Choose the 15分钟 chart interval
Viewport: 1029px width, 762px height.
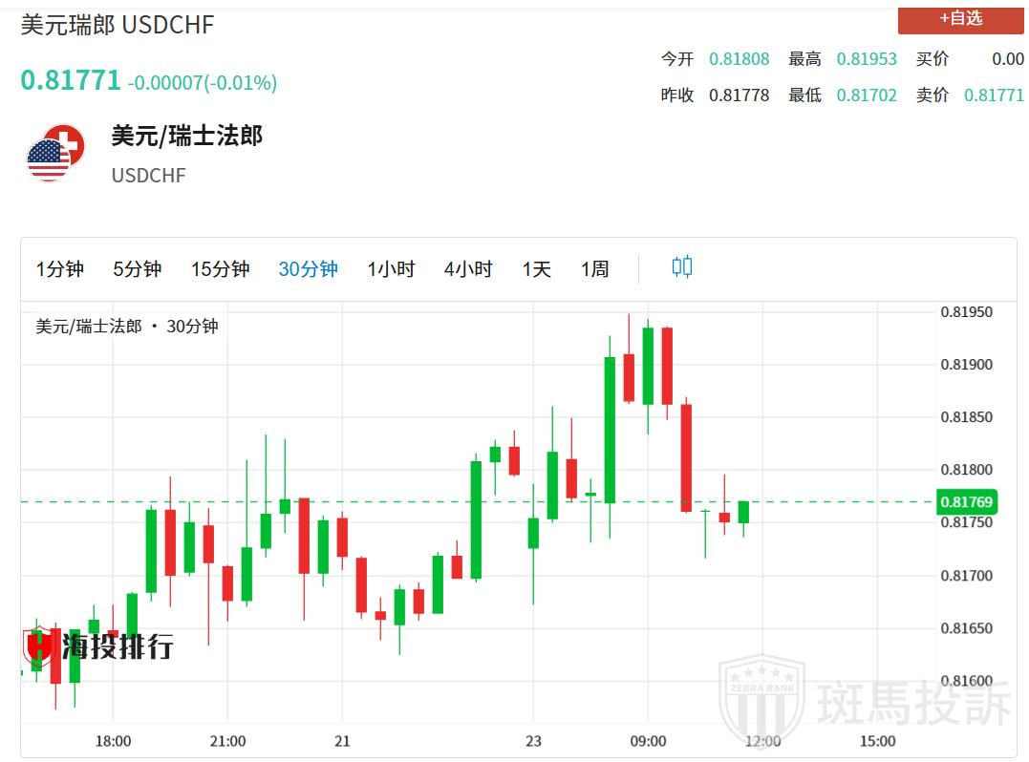[x=220, y=269]
